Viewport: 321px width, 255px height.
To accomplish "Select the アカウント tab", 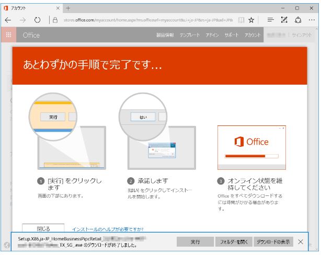I will click(x=32, y=8).
